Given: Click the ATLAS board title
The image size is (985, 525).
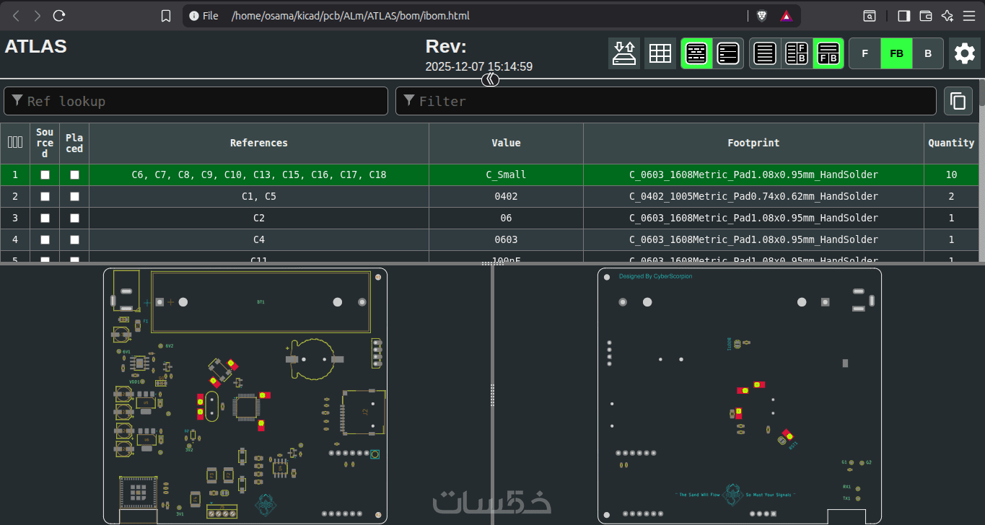Looking at the screenshot, I should click(36, 46).
